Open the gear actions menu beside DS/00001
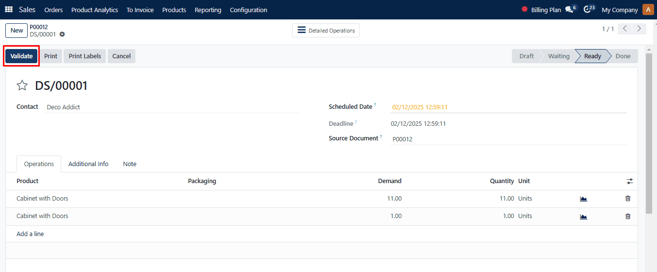This screenshot has width=657, height=272. [x=62, y=34]
